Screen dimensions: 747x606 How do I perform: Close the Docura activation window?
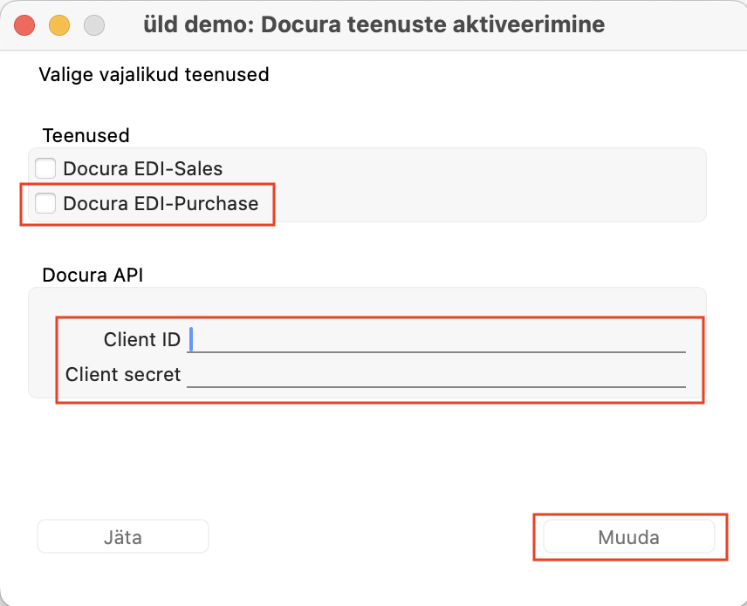[24, 25]
